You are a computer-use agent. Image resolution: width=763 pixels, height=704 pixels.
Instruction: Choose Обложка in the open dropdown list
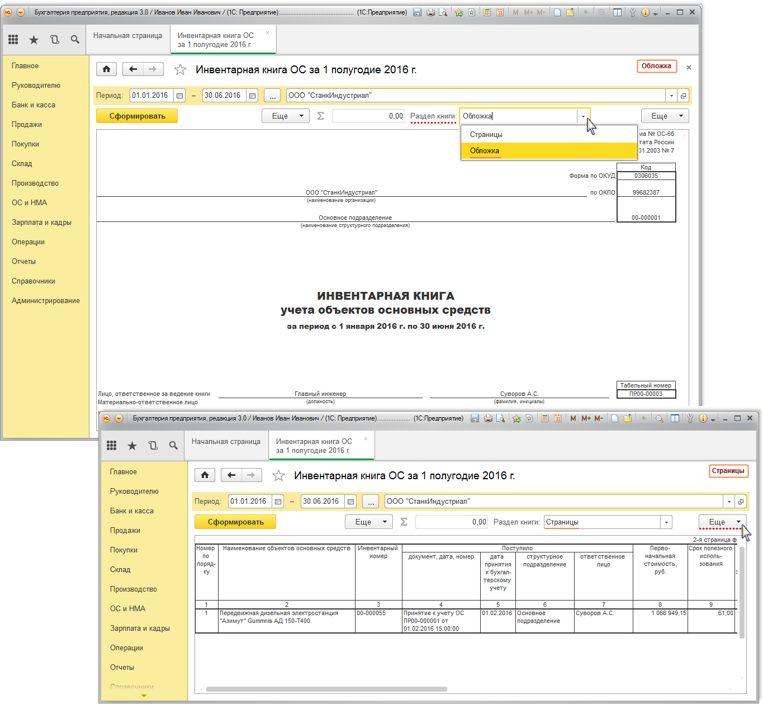(485, 151)
